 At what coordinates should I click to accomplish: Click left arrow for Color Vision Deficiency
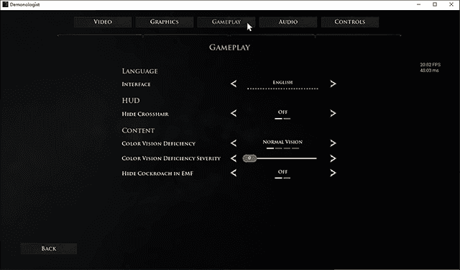(234, 143)
